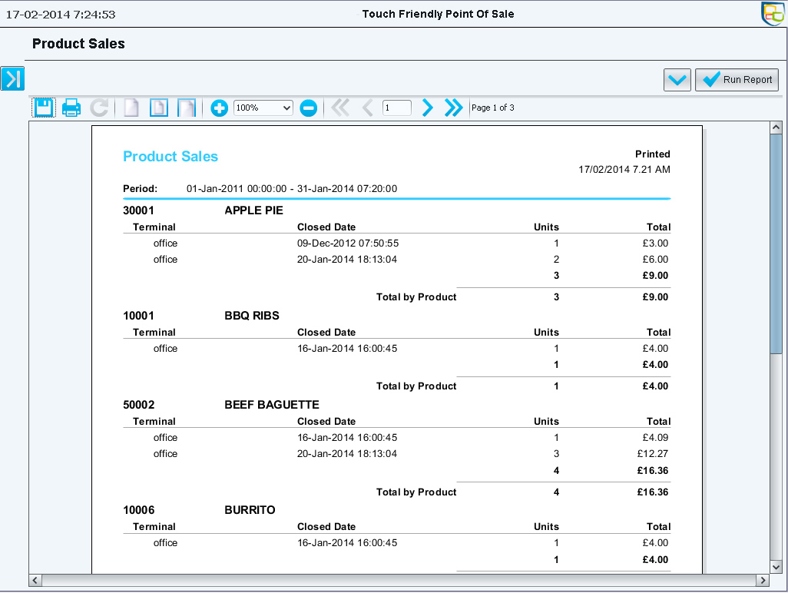
Task: Select the fit width view icon
Action: tap(187, 108)
